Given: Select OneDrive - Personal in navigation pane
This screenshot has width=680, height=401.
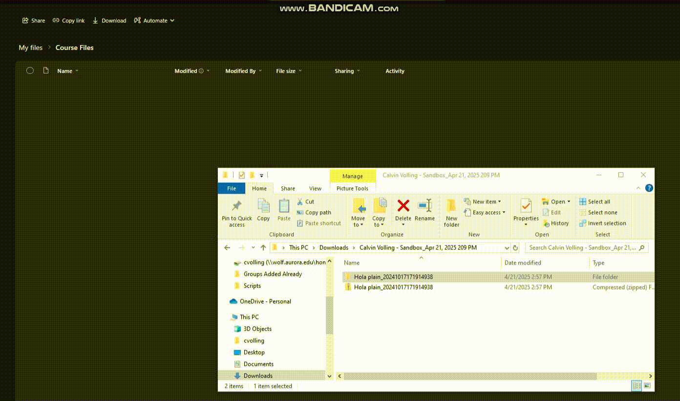Looking at the screenshot, I should pos(265,301).
